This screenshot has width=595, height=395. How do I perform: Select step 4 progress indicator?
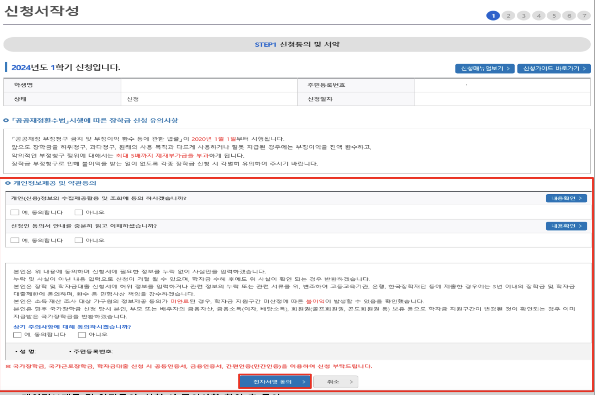point(538,16)
